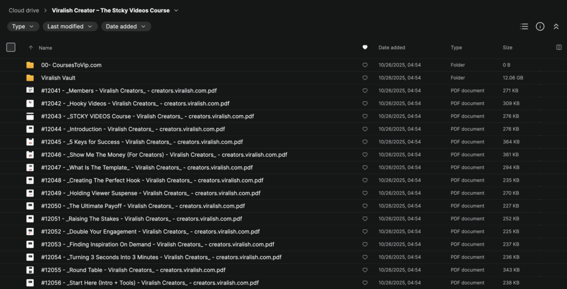The width and height of the screenshot is (567, 289).
Task: Click the favorites heart column header
Action: [x=365, y=48]
